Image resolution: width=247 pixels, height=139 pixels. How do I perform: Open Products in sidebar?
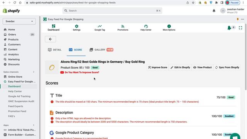(x=13, y=39)
